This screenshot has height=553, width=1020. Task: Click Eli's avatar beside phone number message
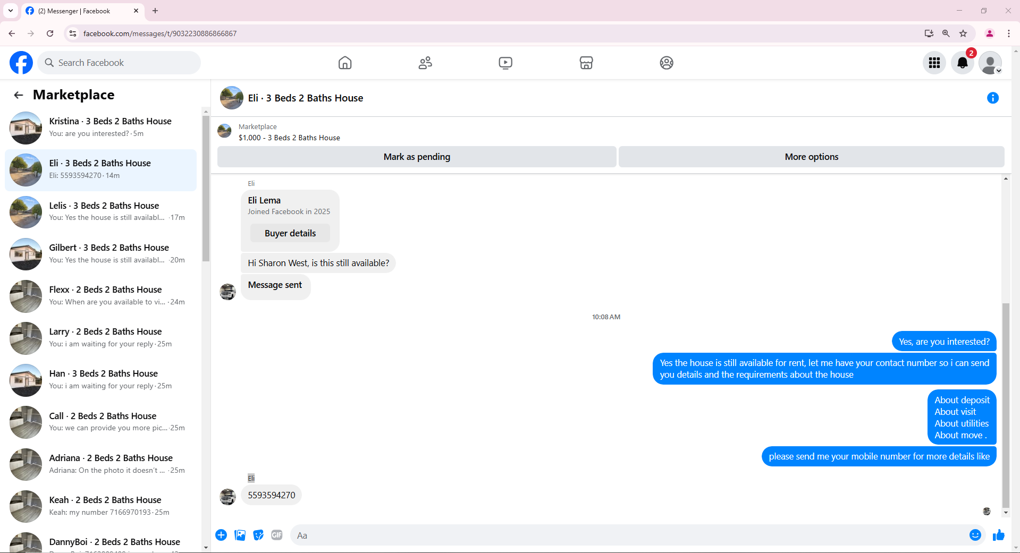227,497
